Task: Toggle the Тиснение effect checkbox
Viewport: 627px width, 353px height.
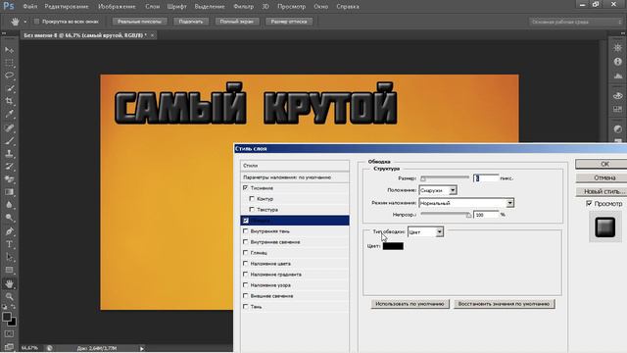Action: click(x=246, y=187)
